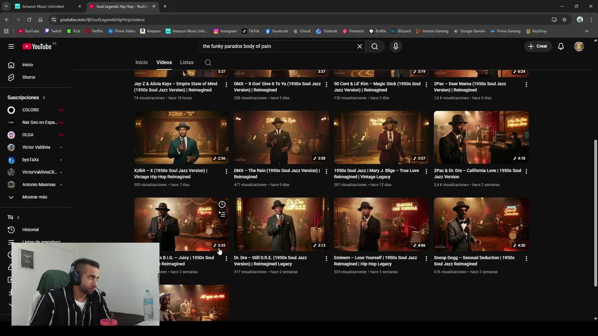Close the Amazon Music Unlimited tab
The image size is (598, 336).
(x=79, y=7)
